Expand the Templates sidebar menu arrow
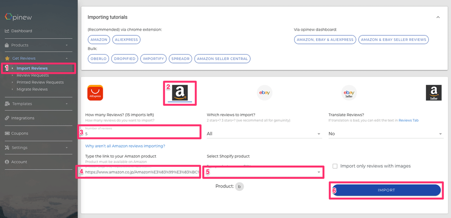451x218 pixels. point(67,104)
